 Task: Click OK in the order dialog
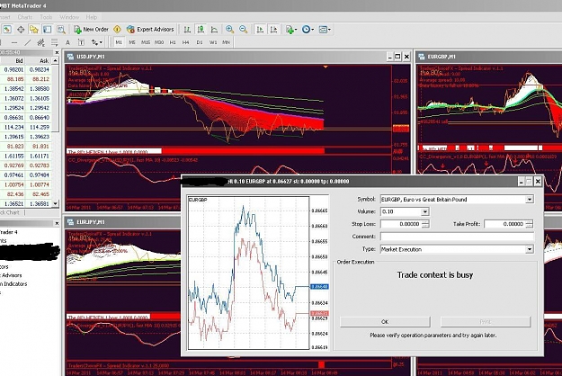[x=385, y=322]
